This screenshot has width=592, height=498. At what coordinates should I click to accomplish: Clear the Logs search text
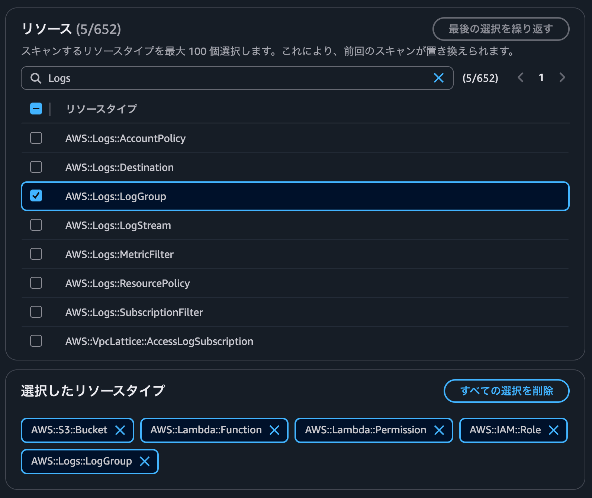[x=439, y=78]
